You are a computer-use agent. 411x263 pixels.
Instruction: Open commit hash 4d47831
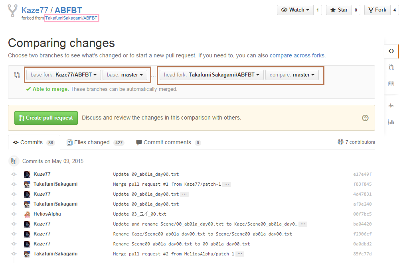[362, 194]
